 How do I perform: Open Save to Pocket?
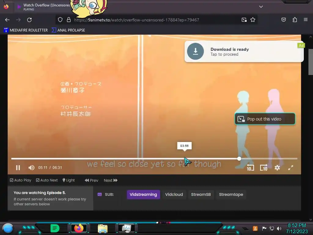[x=283, y=20]
